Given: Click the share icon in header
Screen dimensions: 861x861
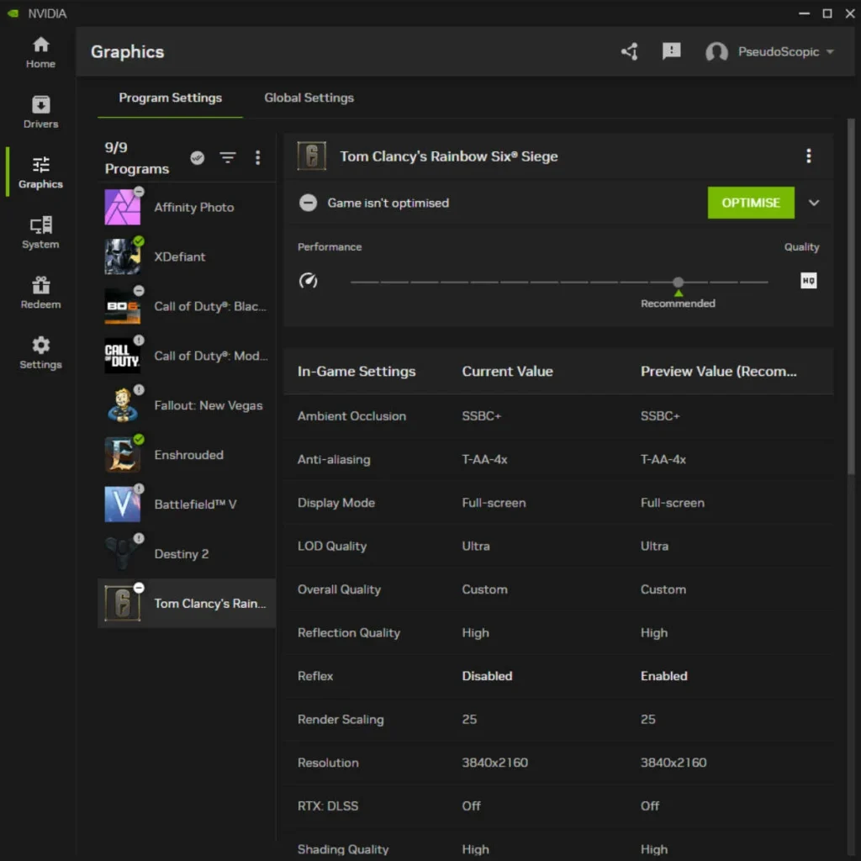Looking at the screenshot, I should pos(629,51).
